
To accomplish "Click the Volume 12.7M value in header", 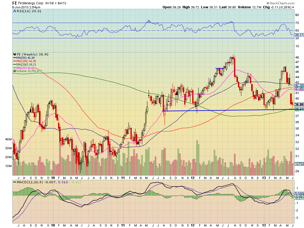I will pyautogui.click(x=250, y=7).
